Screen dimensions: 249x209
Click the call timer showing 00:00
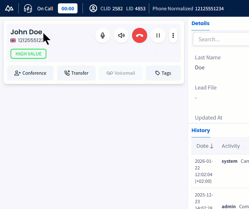[68, 8]
